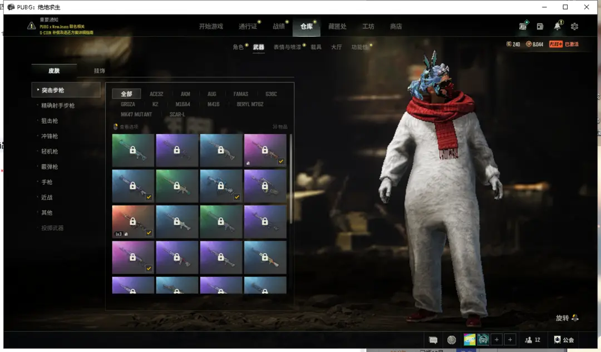Click the PUBG app icon in title bar
This screenshot has width=601, height=352.
(x=11, y=7)
